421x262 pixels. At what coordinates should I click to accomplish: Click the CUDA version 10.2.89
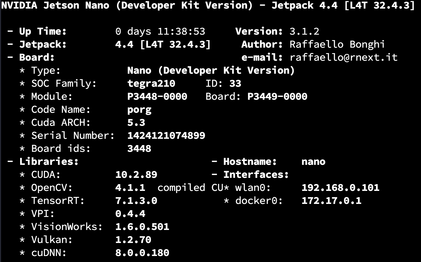tap(136, 174)
